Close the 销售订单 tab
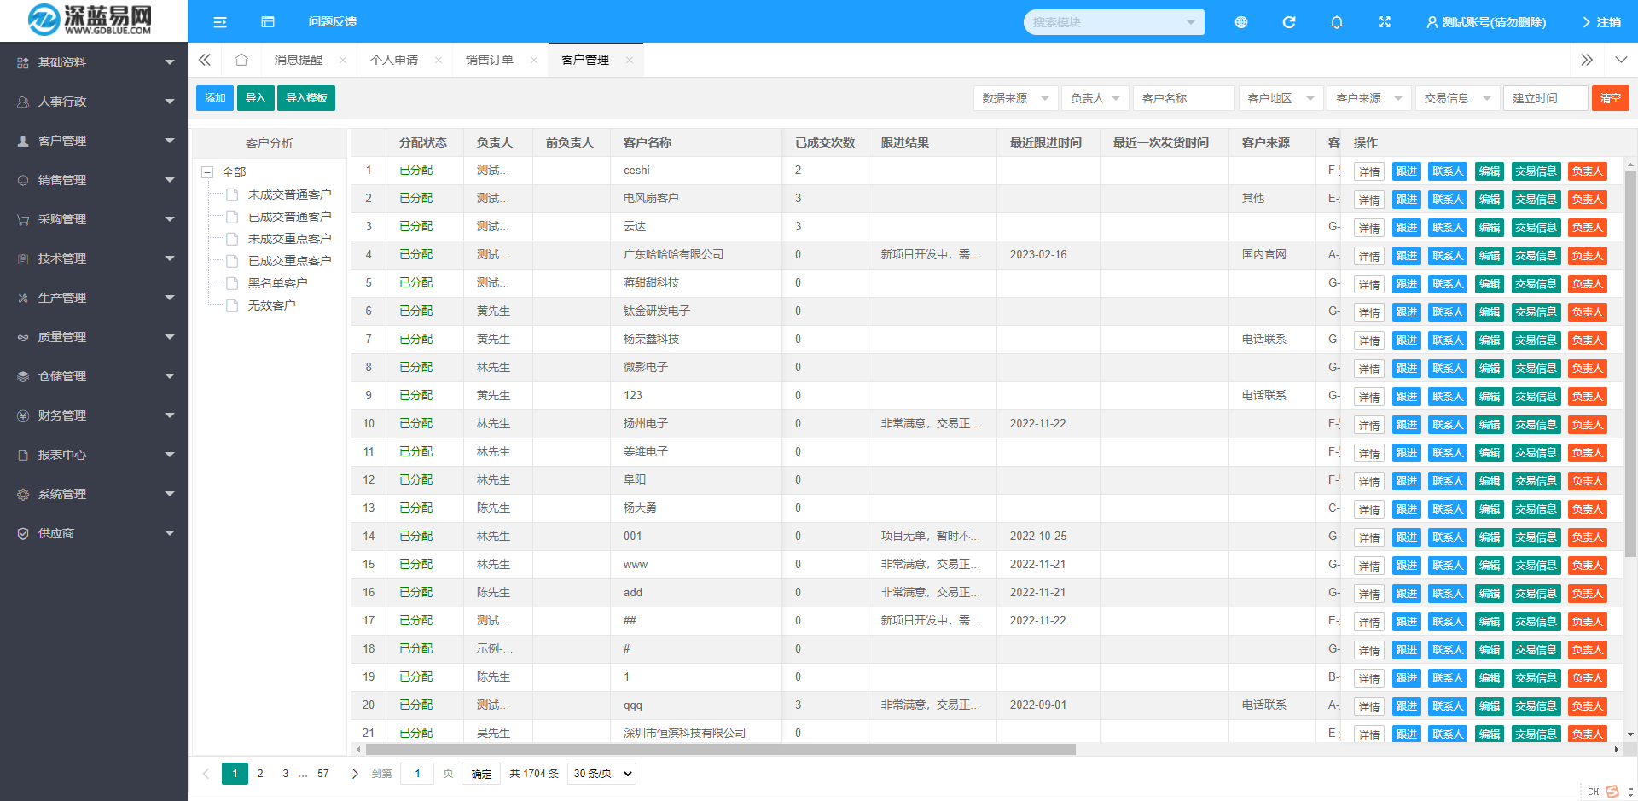 (534, 60)
